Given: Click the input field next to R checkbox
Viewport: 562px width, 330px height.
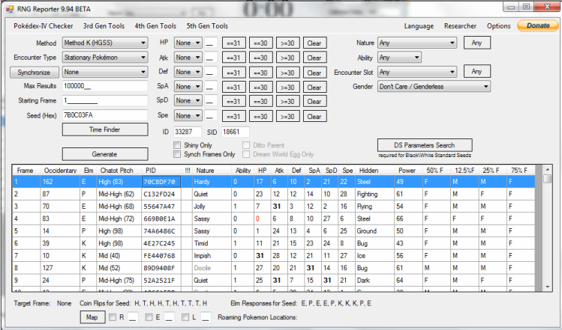Looking at the screenshot, I should (x=133, y=317).
